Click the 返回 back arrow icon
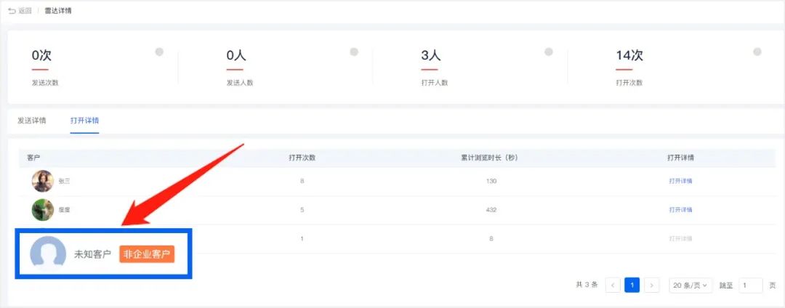This screenshot has height=308, width=785. tap(12, 10)
